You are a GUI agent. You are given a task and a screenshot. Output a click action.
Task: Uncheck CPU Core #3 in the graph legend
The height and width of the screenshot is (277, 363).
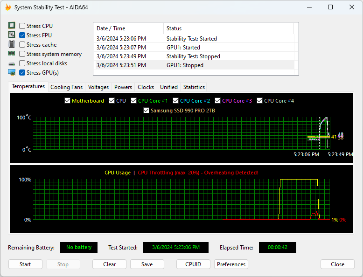tap(218, 101)
